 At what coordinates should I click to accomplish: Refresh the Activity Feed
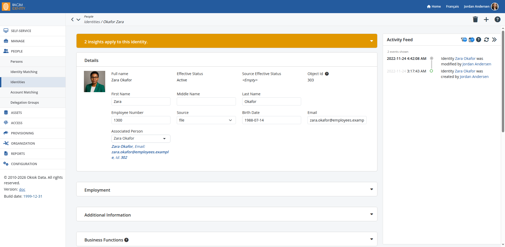coord(487,40)
